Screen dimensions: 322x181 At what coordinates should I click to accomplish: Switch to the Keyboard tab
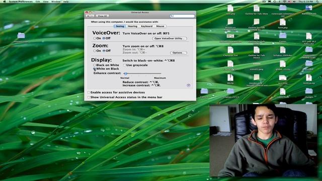tap(146, 26)
